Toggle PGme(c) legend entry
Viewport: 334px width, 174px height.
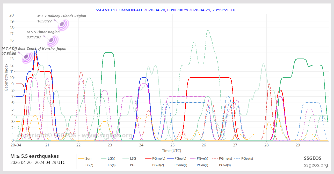point(156,159)
